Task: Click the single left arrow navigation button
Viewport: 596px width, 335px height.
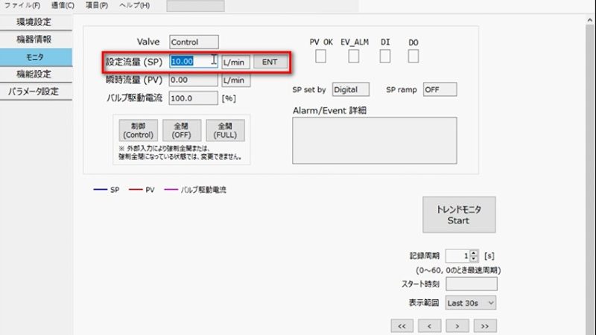Action: [429, 326]
